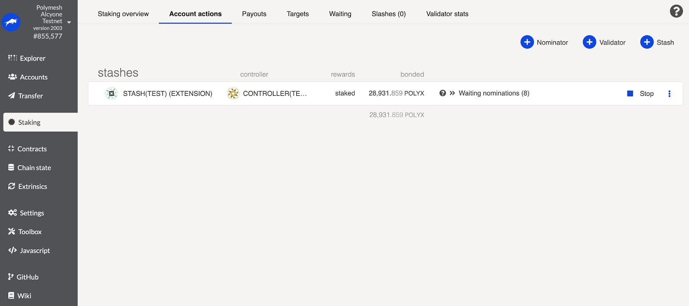
Task: Expand the network selector dropdown arrow
Action: [69, 22]
